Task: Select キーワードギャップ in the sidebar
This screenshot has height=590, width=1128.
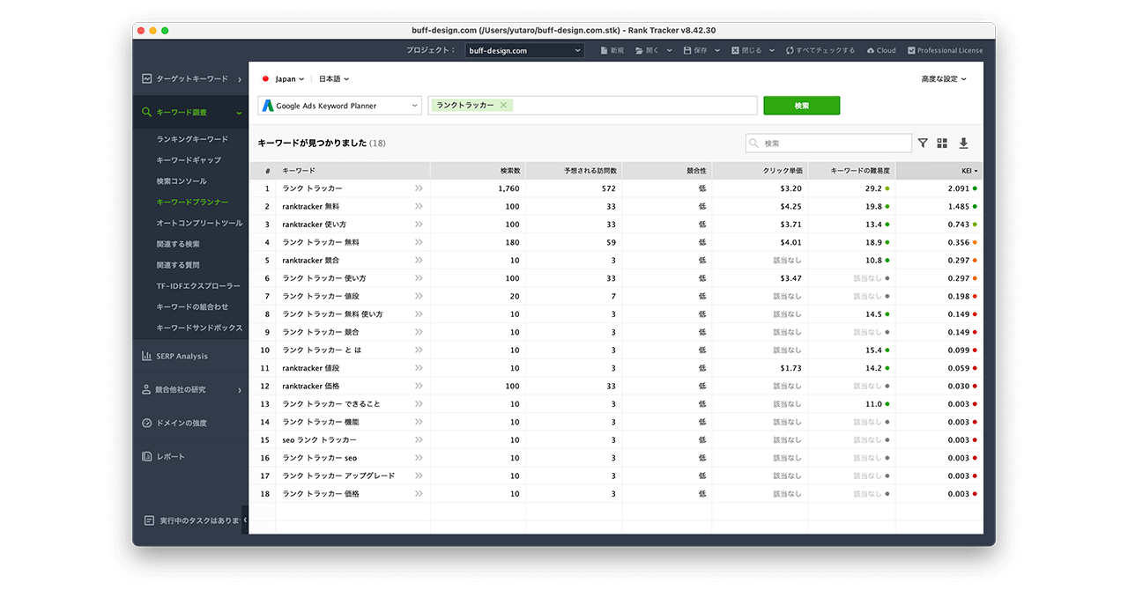Action: coord(189,160)
